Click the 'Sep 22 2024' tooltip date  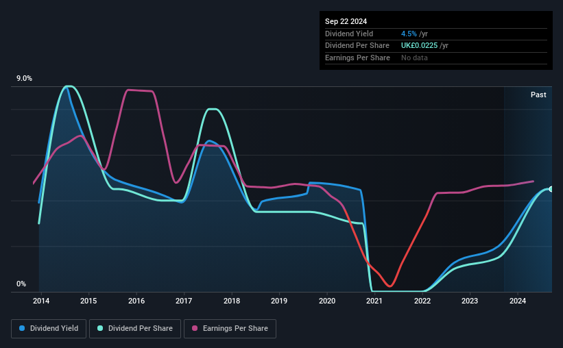[x=346, y=21]
